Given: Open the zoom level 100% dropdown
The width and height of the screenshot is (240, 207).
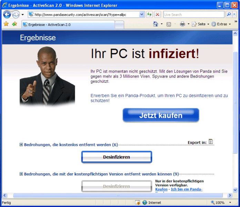Looking at the screenshot, I should click(229, 203).
